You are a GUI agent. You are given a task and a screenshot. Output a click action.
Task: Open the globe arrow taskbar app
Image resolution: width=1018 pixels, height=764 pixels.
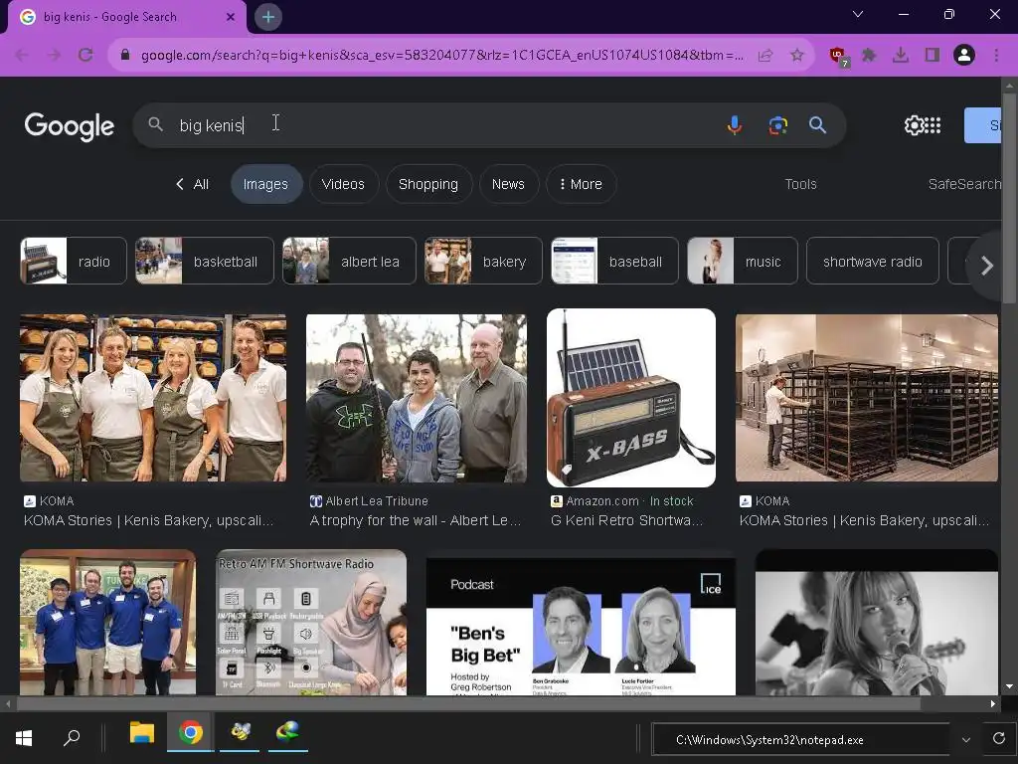(x=287, y=733)
